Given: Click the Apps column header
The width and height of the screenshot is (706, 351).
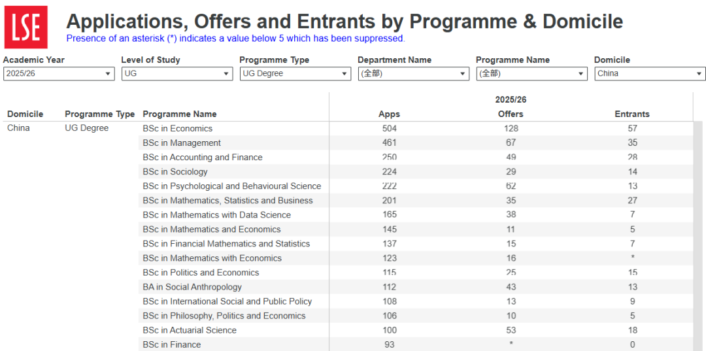Looking at the screenshot, I should (389, 114).
